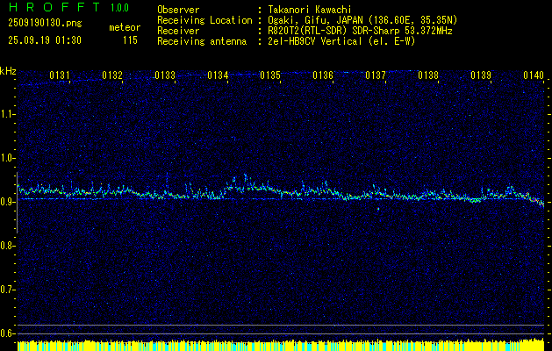Click the meteor count value 115
Viewport: 552px width, 351px height.
[130, 40]
